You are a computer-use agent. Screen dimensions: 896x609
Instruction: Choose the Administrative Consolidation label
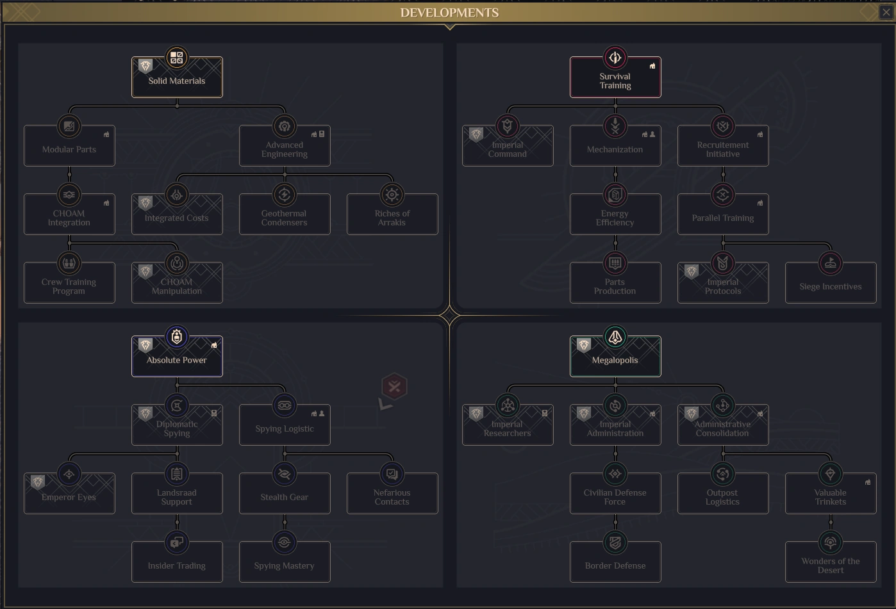pyautogui.click(x=723, y=429)
